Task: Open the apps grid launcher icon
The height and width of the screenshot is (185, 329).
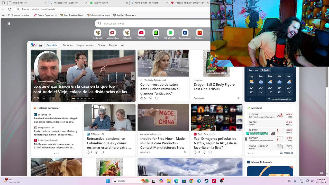Action: 8,23
